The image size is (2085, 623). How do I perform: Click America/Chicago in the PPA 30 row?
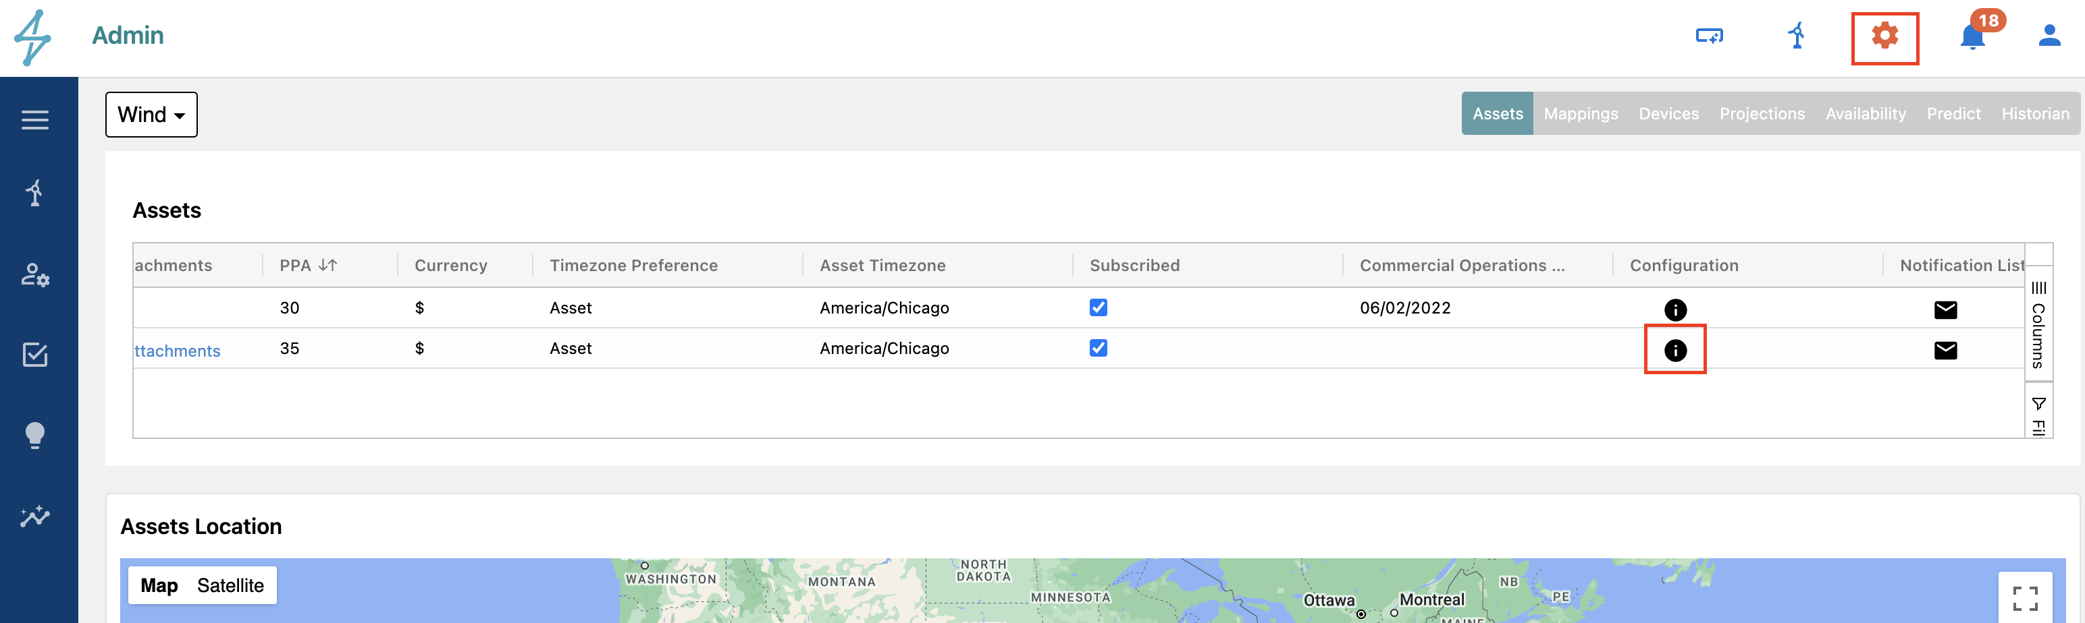pyautogui.click(x=884, y=308)
